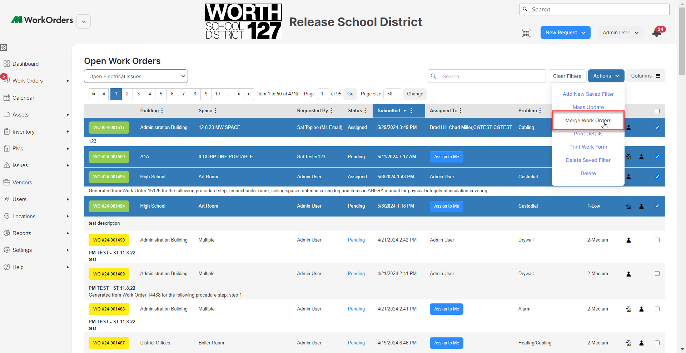686x353 pixels.
Task: Choose Mass Update from Actions menu
Action: tap(588, 107)
